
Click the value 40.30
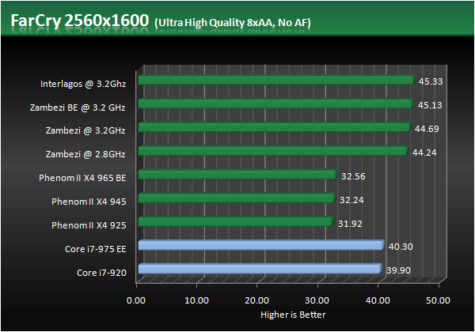coord(401,247)
